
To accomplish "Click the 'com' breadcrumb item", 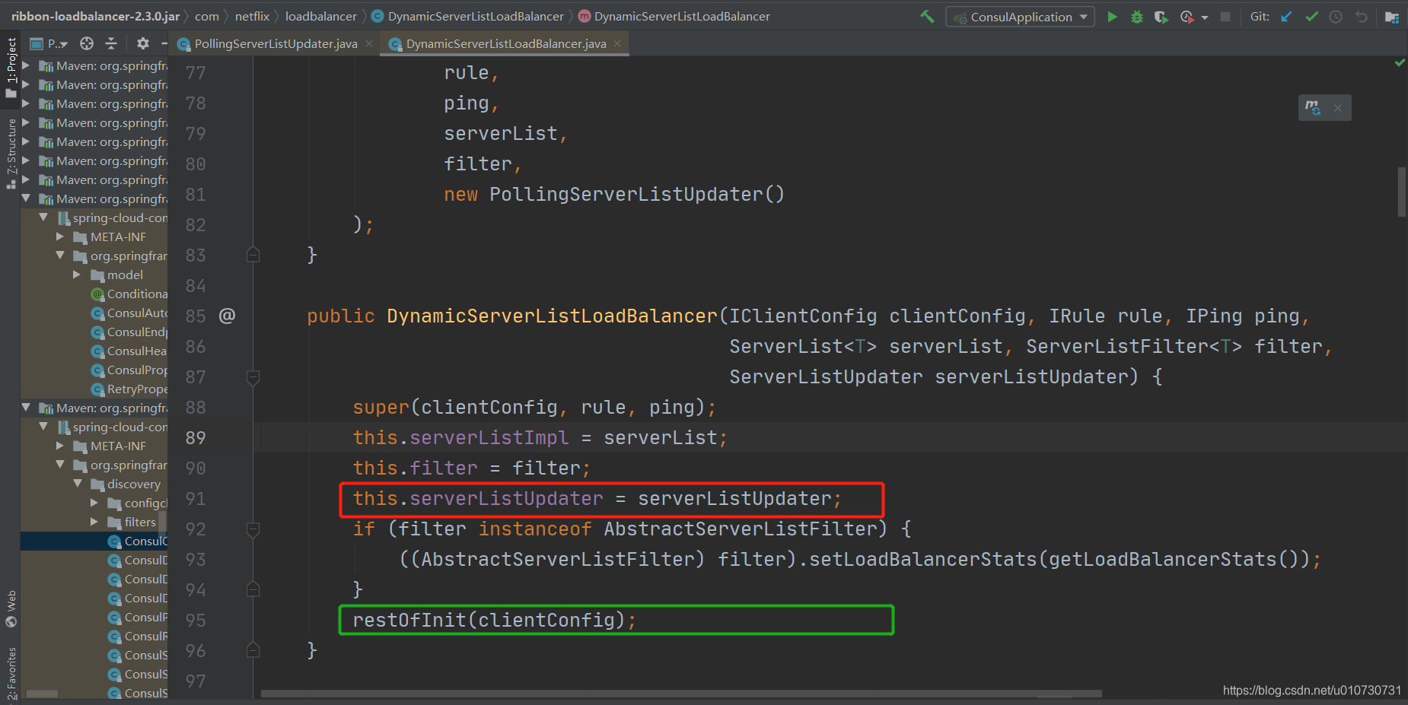I will 206,16.
